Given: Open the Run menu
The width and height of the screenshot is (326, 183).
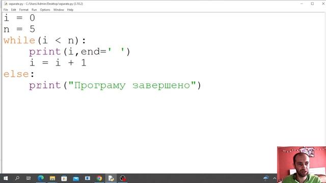Looking at the screenshot, I should click(x=34, y=10).
